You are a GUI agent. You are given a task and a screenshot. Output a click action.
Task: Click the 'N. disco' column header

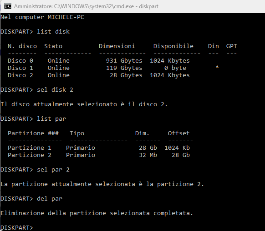(x=22, y=46)
